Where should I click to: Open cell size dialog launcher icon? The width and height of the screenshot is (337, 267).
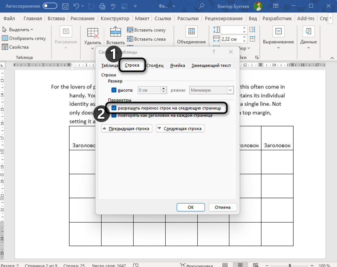[x=257, y=57]
